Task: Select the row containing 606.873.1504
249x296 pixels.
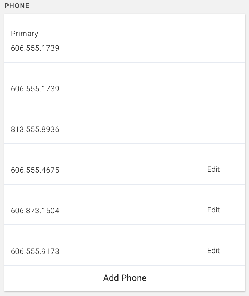Action: point(125,205)
